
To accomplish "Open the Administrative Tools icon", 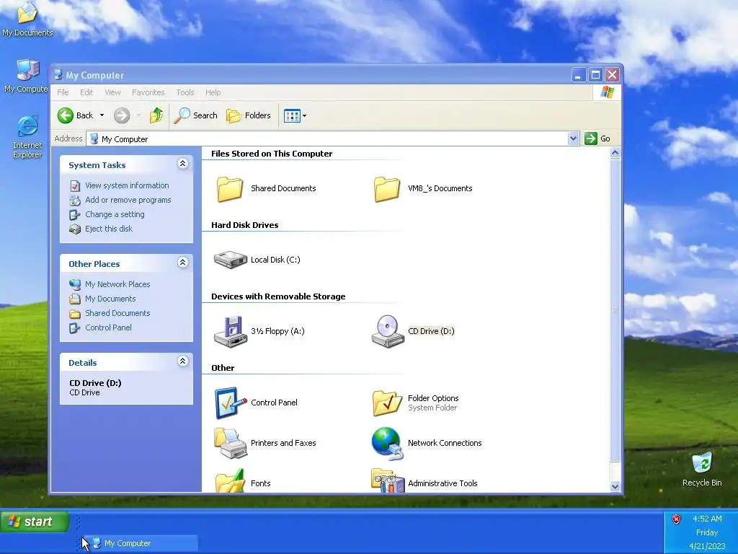I will (x=388, y=480).
